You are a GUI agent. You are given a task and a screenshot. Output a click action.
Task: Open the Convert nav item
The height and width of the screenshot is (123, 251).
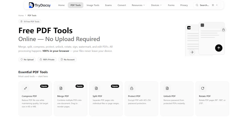tap(122, 5)
